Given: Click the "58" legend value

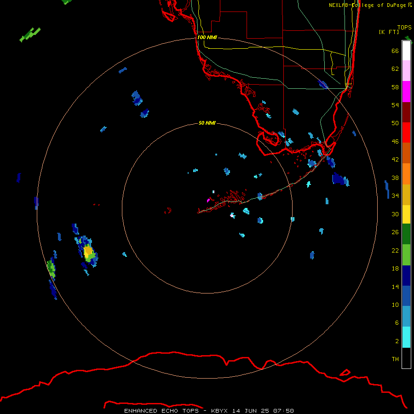Looking at the screenshot, I should (395, 87).
